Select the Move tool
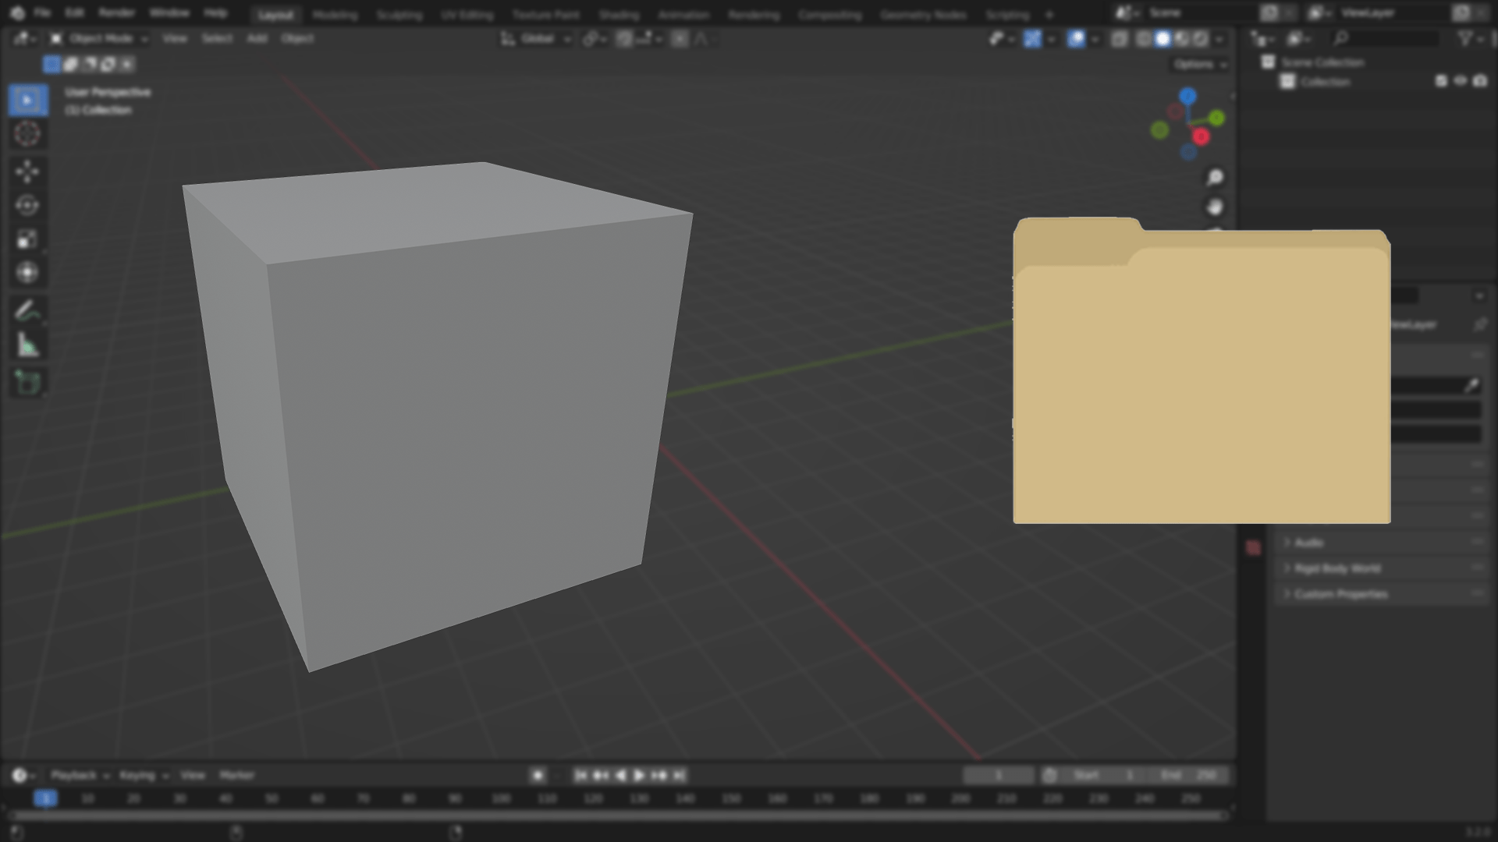This screenshot has height=842, width=1498. 27,171
